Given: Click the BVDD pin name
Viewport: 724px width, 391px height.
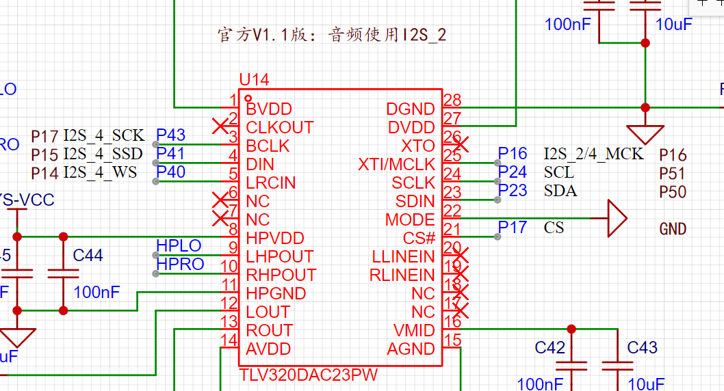Looking at the screenshot, I should pos(269,109).
